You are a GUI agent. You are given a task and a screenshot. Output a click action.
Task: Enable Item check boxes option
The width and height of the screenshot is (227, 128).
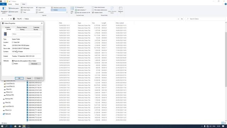(x=98, y=7)
